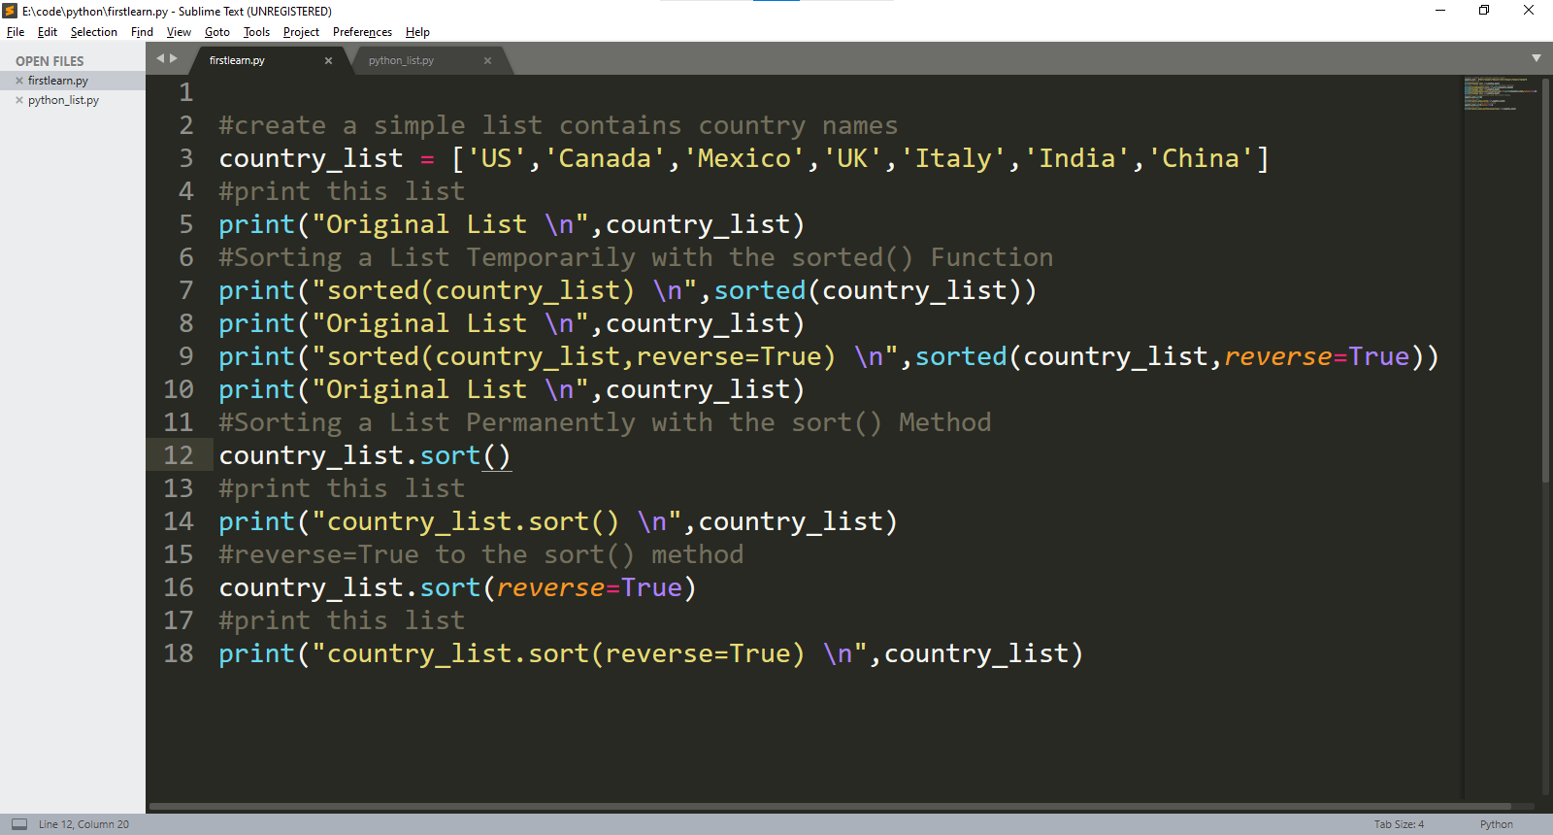Viewport: 1553px width, 835px height.
Task: Open the File menu
Action: pos(16,32)
